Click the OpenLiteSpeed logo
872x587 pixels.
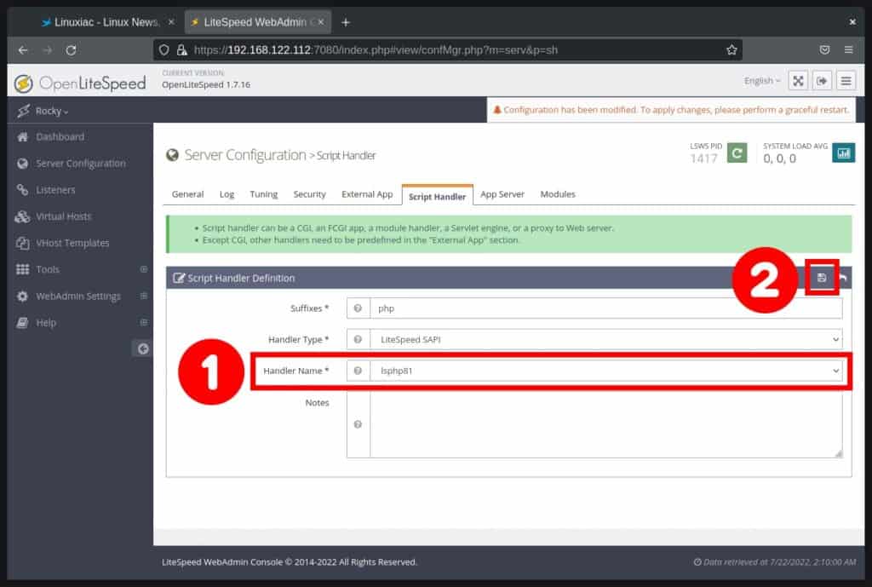[80, 83]
